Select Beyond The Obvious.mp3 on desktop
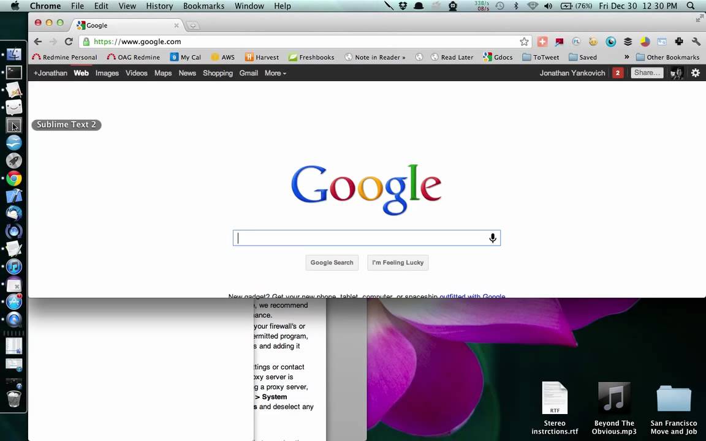This screenshot has height=441, width=706. pos(614,408)
